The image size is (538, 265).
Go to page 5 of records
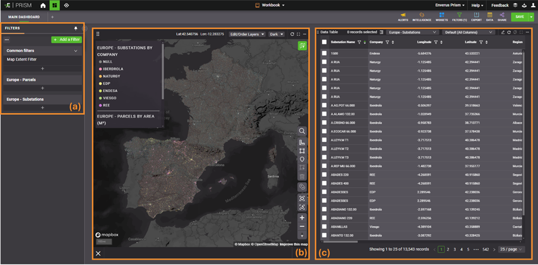tap(468, 249)
